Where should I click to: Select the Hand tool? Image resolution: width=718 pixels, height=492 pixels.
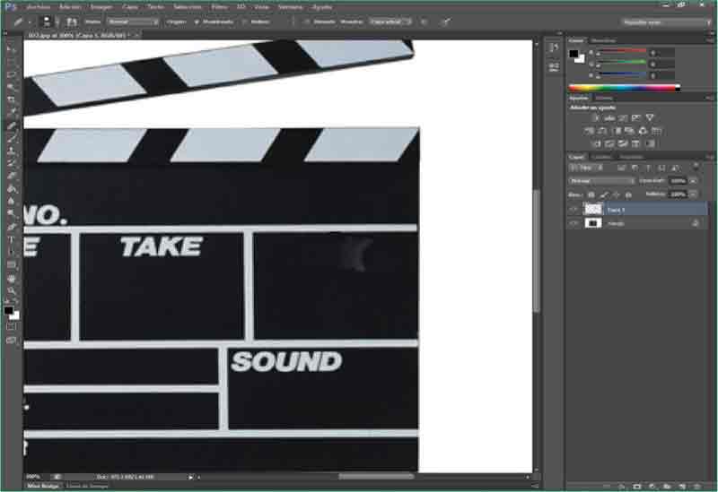[12, 279]
